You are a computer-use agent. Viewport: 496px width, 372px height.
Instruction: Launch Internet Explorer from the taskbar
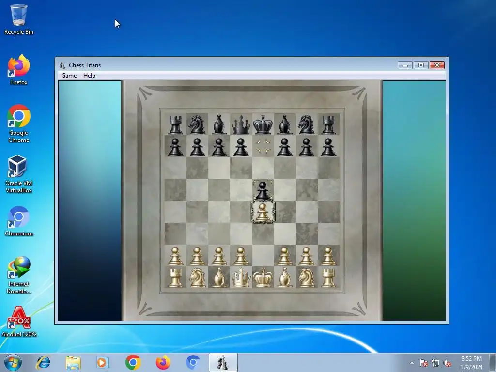(43, 362)
